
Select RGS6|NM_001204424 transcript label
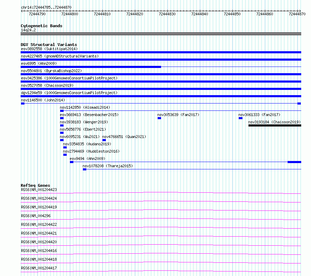[39, 198]
